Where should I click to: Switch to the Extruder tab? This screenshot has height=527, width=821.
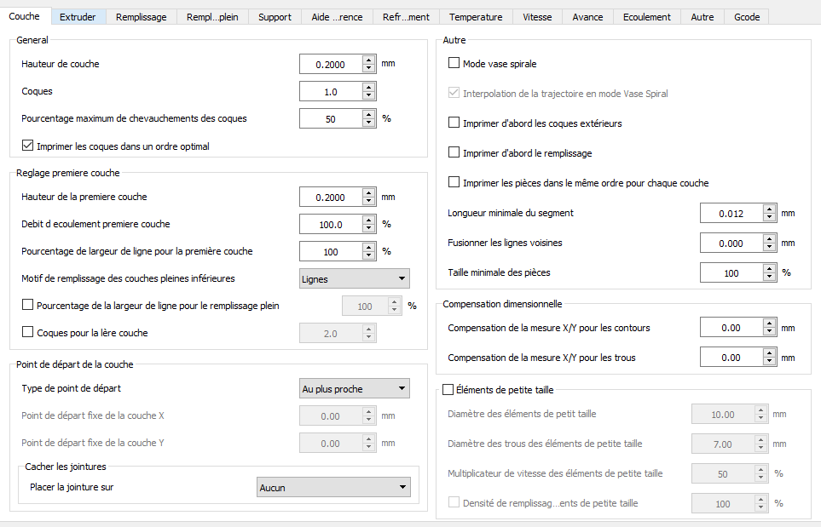(78, 17)
